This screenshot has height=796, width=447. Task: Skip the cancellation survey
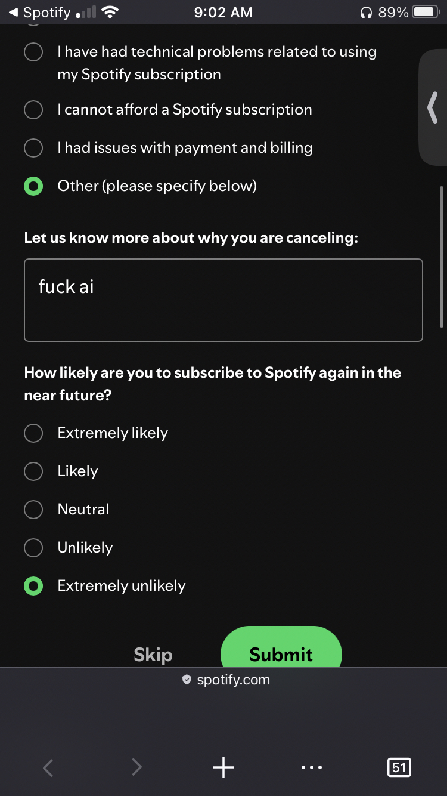(153, 655)
